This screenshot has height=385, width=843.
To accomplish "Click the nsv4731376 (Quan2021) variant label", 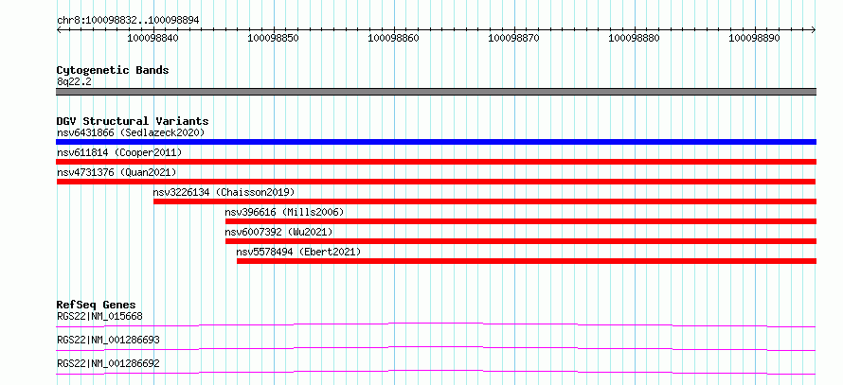I will click(117, 172).
